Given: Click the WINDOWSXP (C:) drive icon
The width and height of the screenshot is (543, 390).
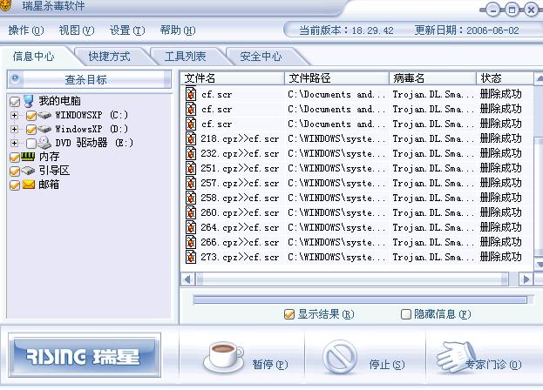Looking at the screenshot, I should click(x=44, y=115).
